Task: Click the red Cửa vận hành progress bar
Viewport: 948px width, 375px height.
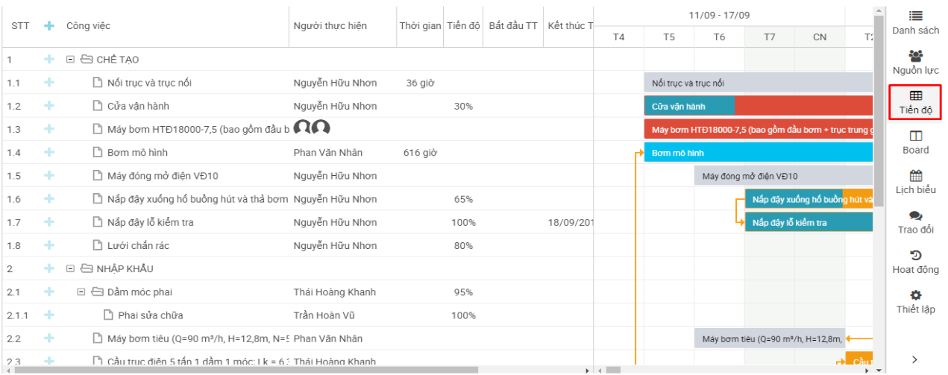Action: tap(802, 107)
